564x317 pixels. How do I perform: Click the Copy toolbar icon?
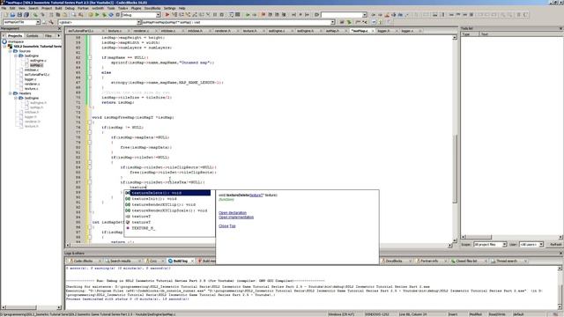click(x=58, y=15)
